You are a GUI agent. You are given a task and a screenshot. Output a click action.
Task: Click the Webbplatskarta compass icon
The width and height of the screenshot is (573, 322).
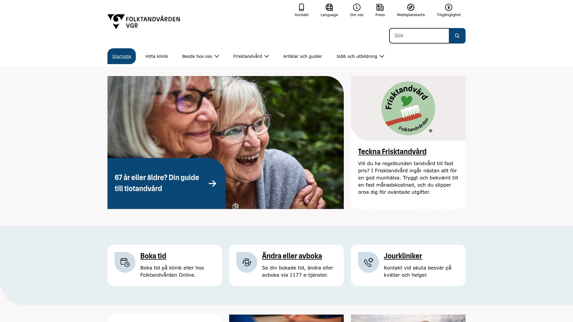tap(410, 7)
